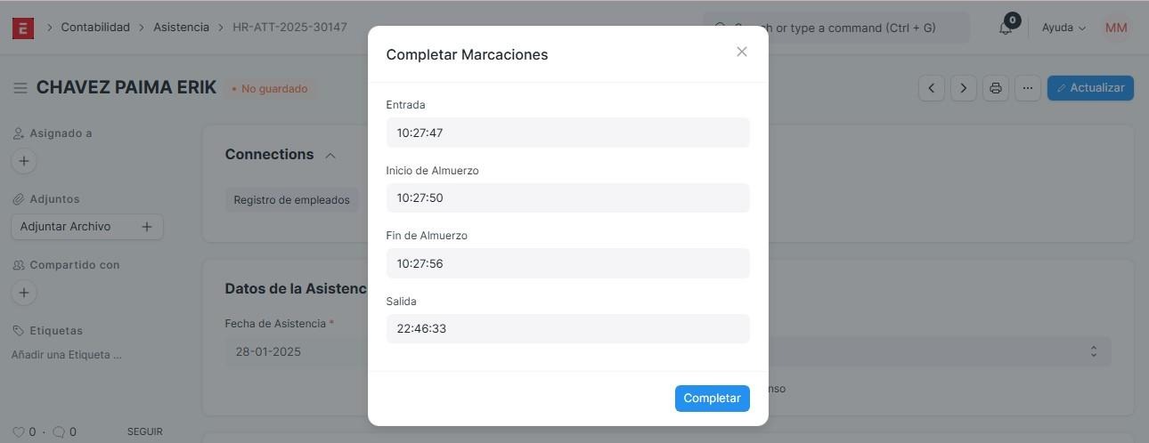The height and width of the screenshot is (443, 1149).
Task: Collapse the Connections section
Action: pyautogui.click(x=330, y=155)
